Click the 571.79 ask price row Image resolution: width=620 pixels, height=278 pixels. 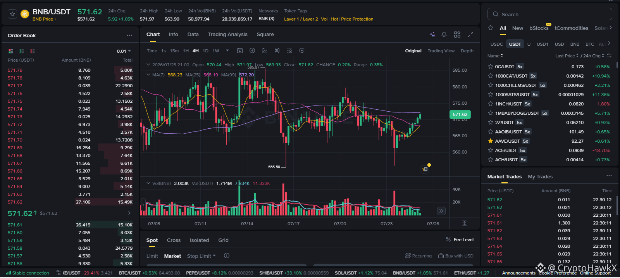tap(70, 70)
